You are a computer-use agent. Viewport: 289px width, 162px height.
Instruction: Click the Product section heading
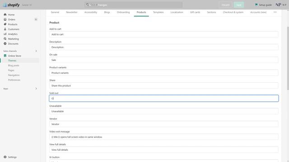pyautogui.click(x=54, y=22)
